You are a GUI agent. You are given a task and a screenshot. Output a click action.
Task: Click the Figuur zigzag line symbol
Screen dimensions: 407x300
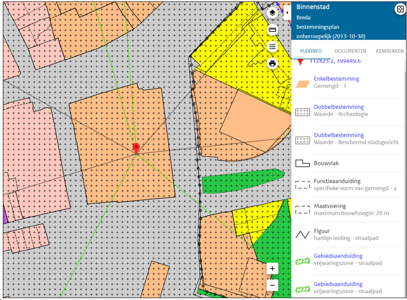[x=303, y=235]
